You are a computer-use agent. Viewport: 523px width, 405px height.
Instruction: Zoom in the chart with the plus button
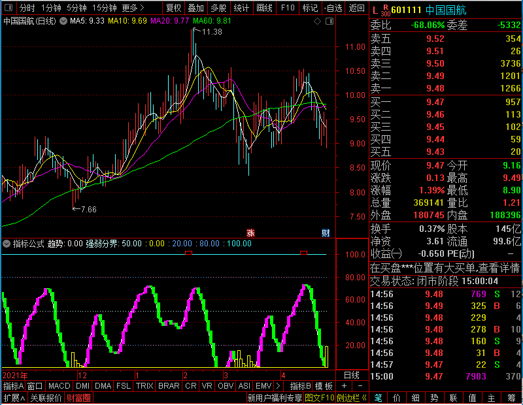pyautogui.click(x=345, y=386)
